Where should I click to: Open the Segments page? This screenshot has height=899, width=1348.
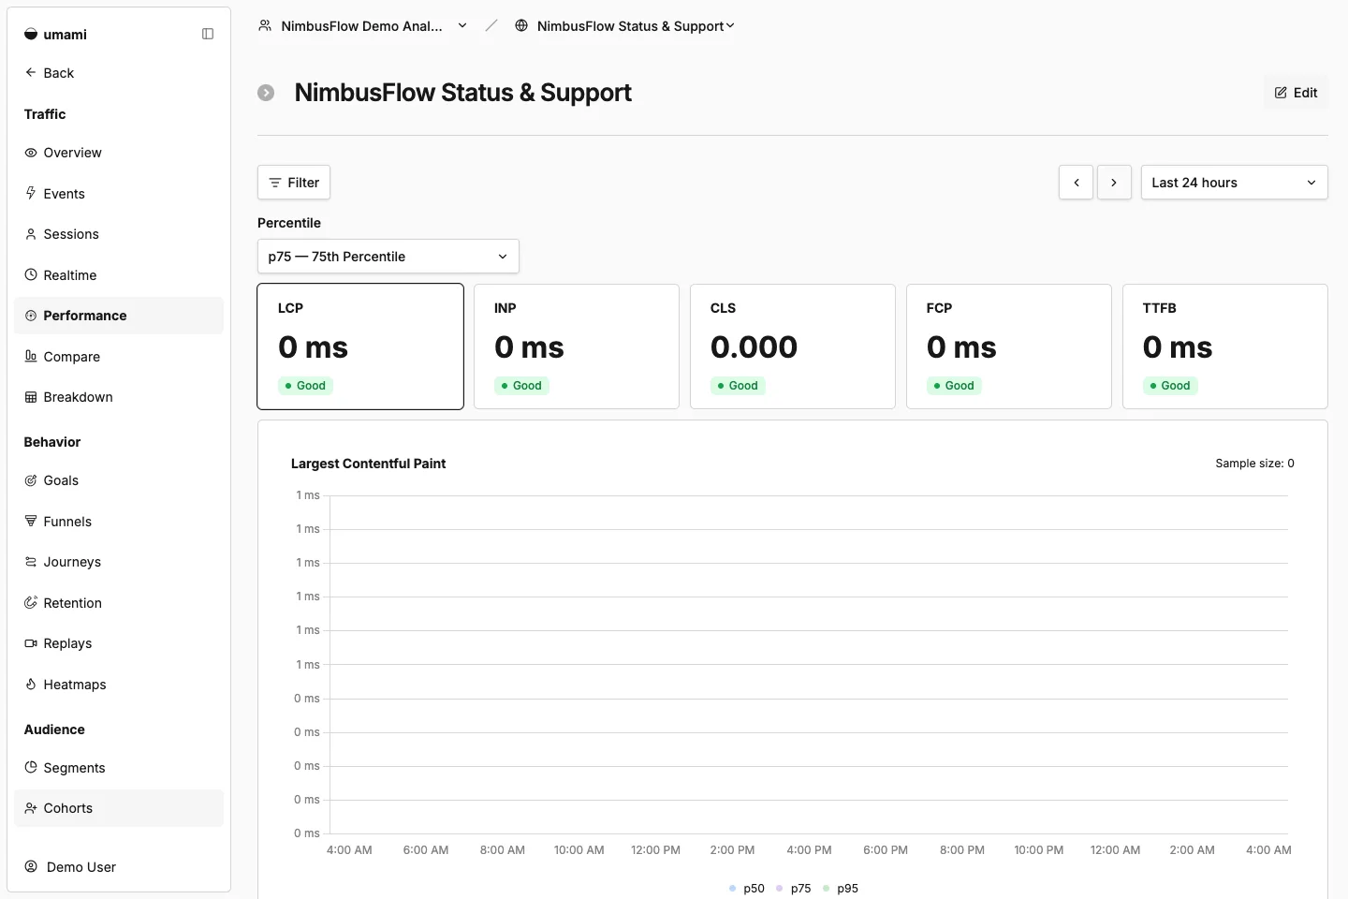click(x=119, y=767)
